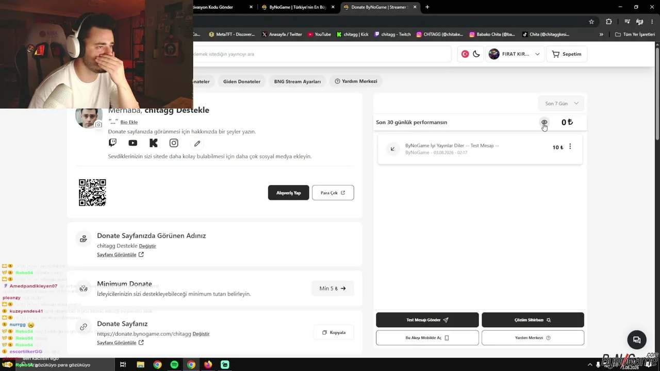Open options menu for the 10 ₺ test donation
This screenshot has width=660, height=371.
[x=570, y=147]
